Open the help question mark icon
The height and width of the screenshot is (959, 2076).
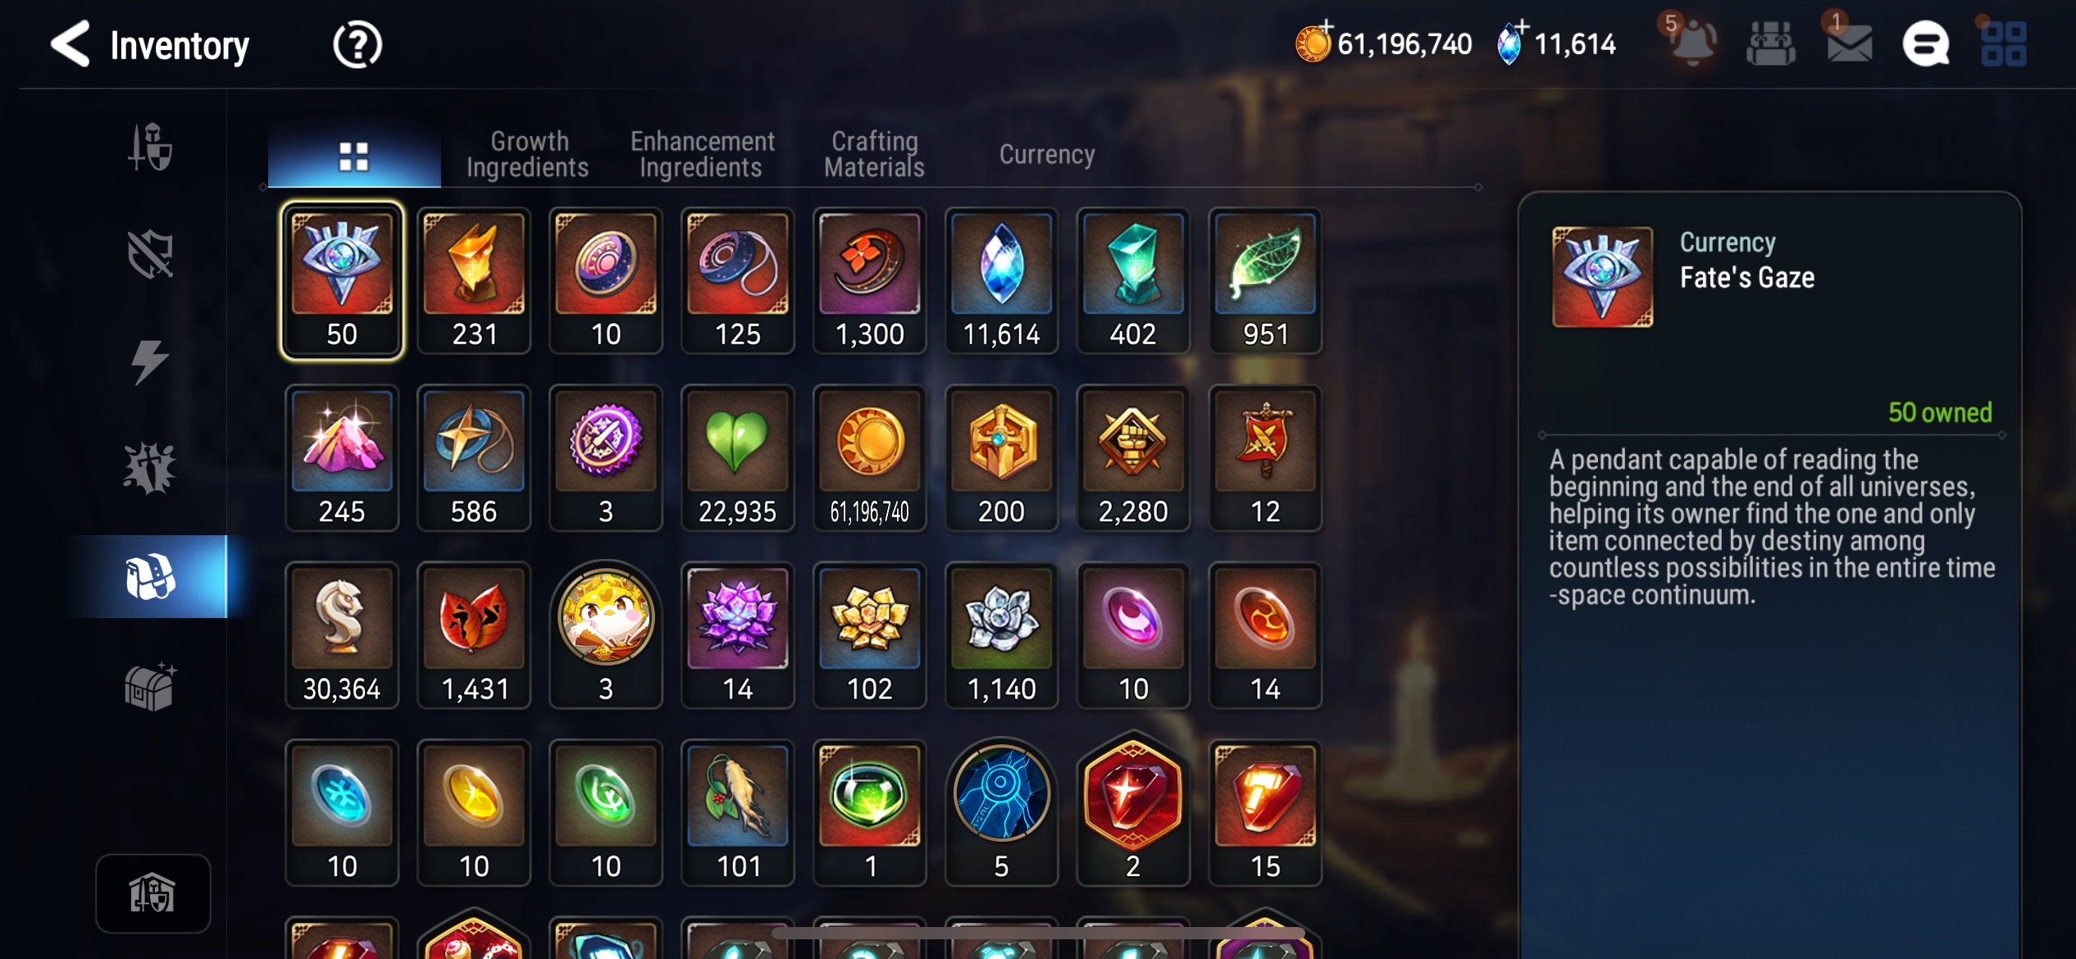pos(357,45)
